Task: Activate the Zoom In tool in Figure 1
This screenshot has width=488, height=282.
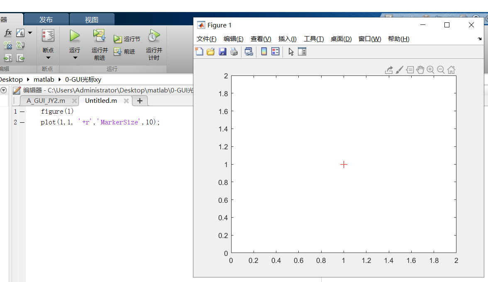Action: click(431, 70)
